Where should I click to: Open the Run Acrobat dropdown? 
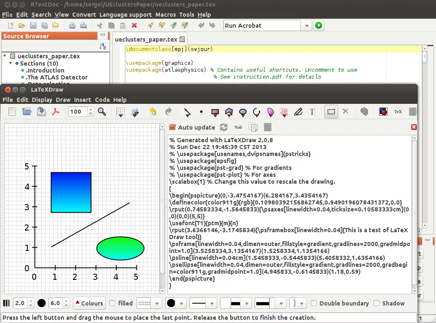306,26
